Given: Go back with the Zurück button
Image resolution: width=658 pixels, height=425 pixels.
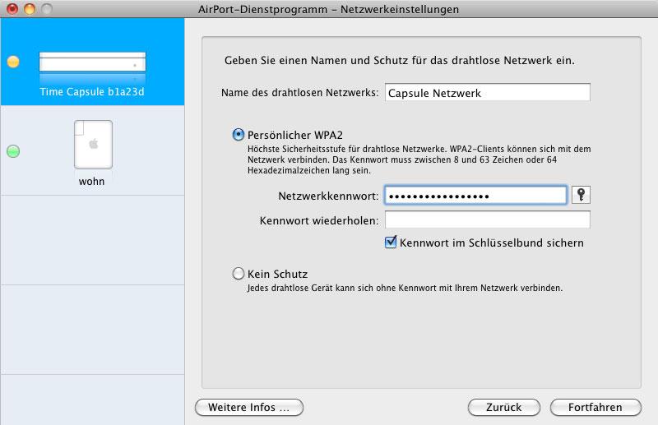Looking at the screenshot, I should coord(504,408).
